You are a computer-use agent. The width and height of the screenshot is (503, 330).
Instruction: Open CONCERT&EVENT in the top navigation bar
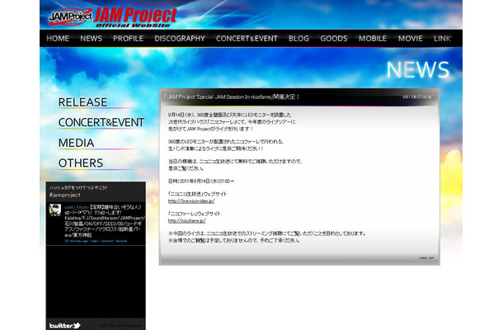[x=247, y=39]
